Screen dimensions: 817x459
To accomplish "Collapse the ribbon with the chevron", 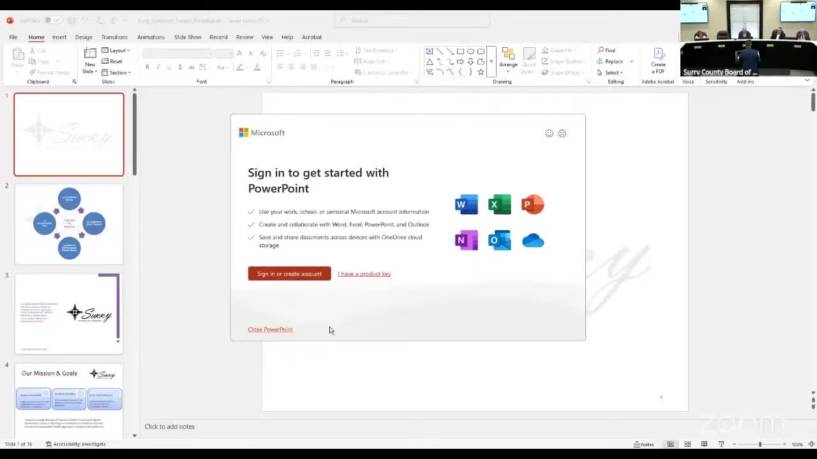I will tap(807, 81).
